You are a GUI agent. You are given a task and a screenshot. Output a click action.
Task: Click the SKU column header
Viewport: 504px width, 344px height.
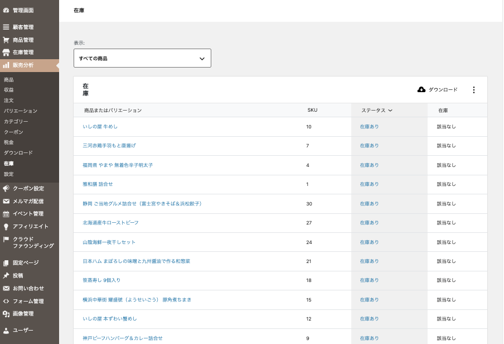click(312, 111)
